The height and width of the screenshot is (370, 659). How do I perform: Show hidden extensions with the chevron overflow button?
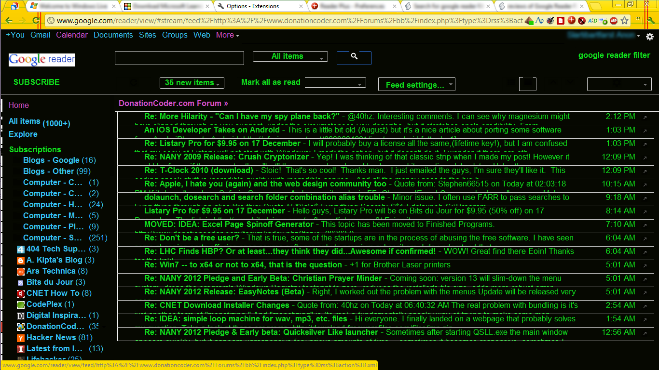(x=638, y=19)
